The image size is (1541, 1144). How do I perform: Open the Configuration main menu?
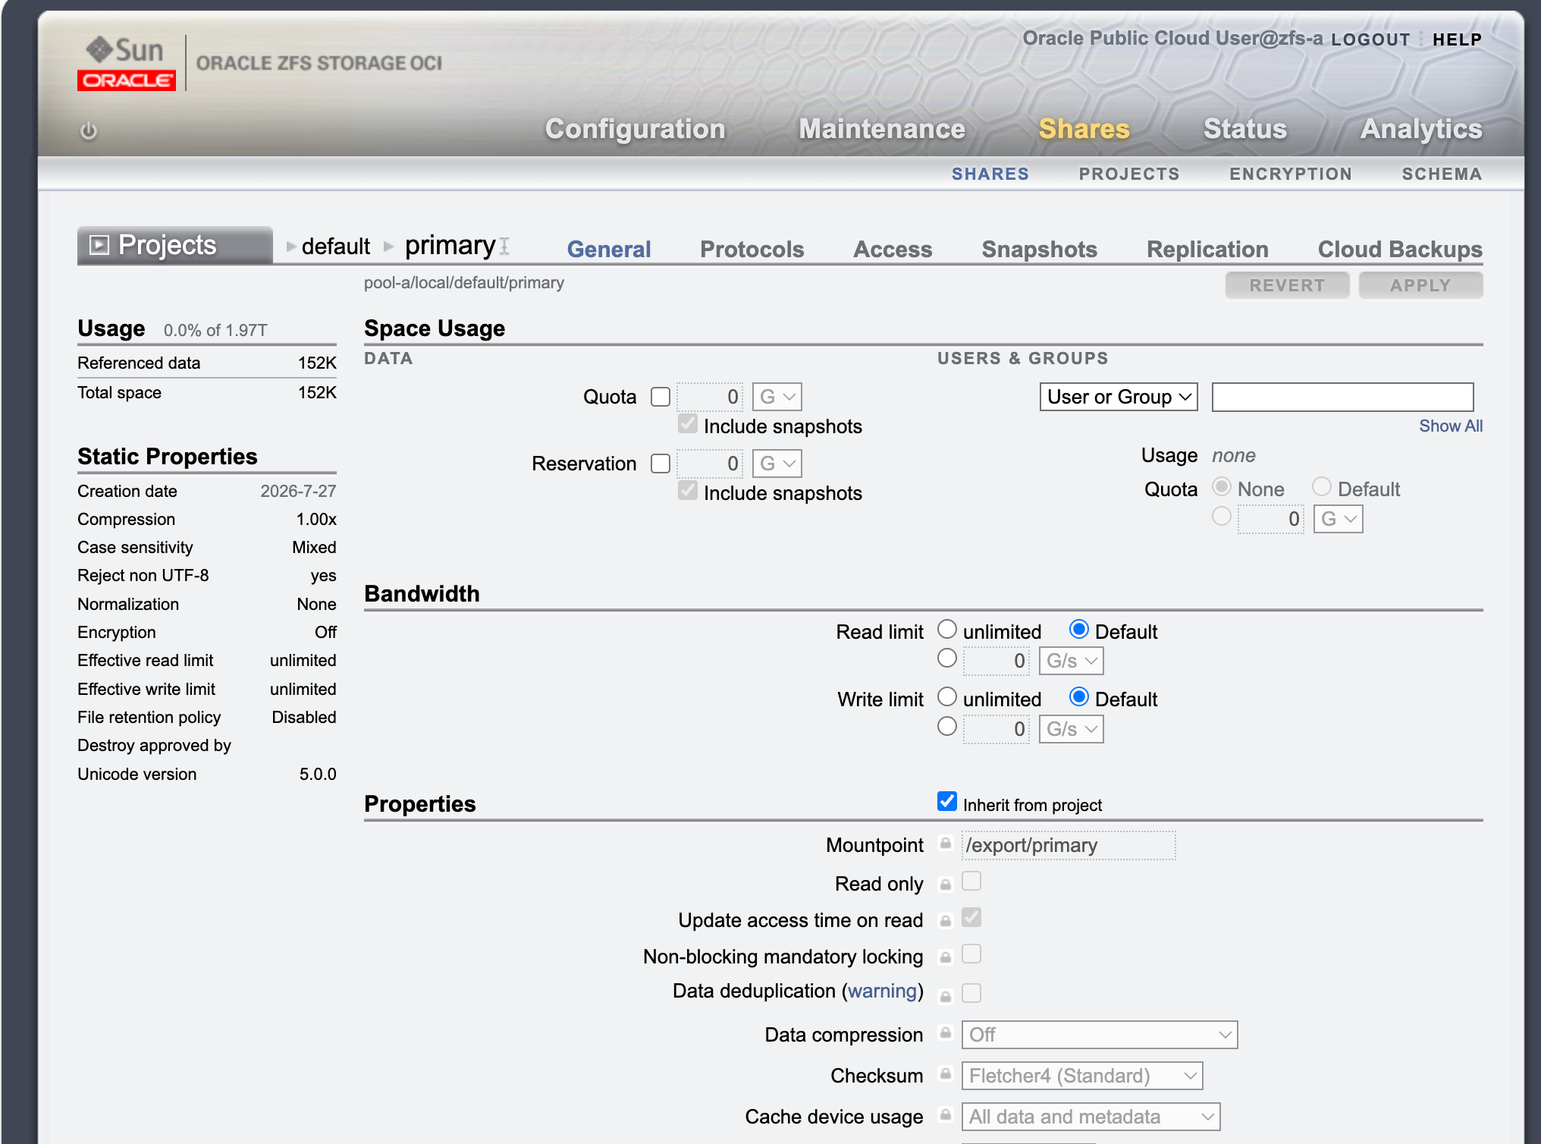[x=636, y=129]
